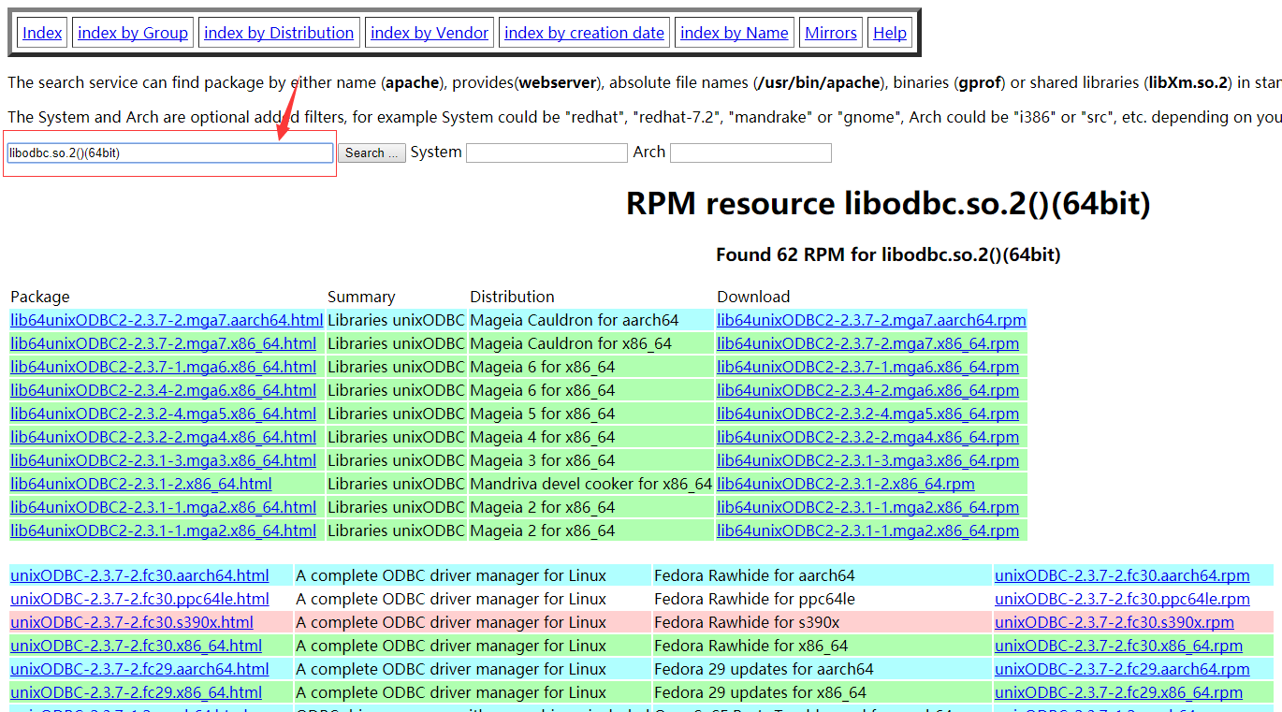
Task: Download lib64unixODBC2-2.3.2-2.mga4.x86_64.rpm
Action: pos(867,437)
